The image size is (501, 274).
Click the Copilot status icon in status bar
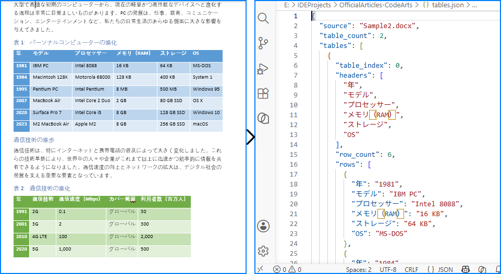point(466,269)
